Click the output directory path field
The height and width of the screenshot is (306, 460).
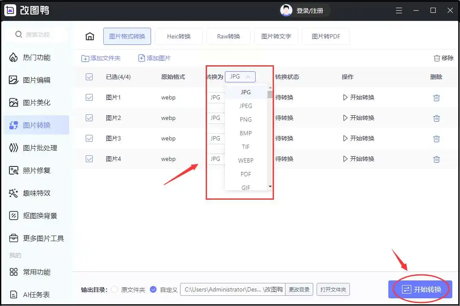tap(233, 290)
